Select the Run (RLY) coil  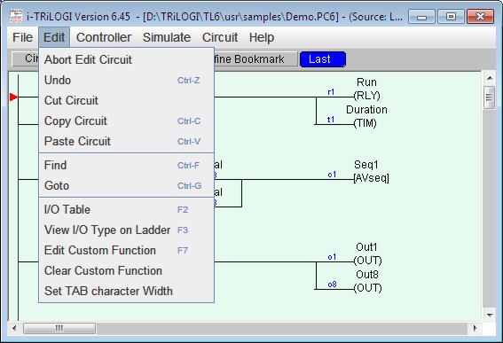pos(366,90)
